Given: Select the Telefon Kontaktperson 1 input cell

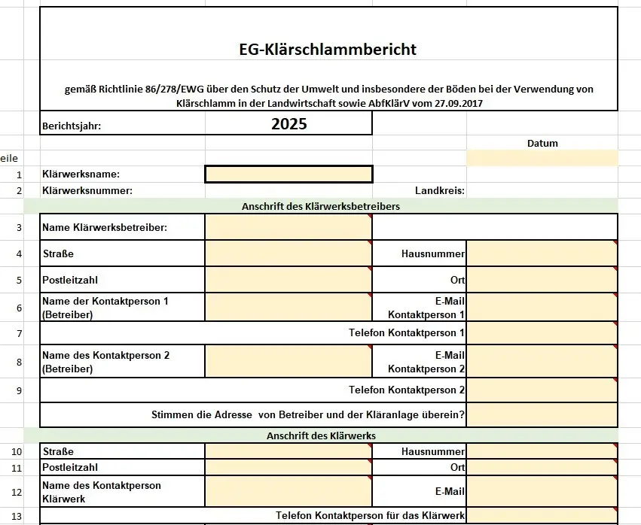Looking at the screenshot, I should [542, 332].
